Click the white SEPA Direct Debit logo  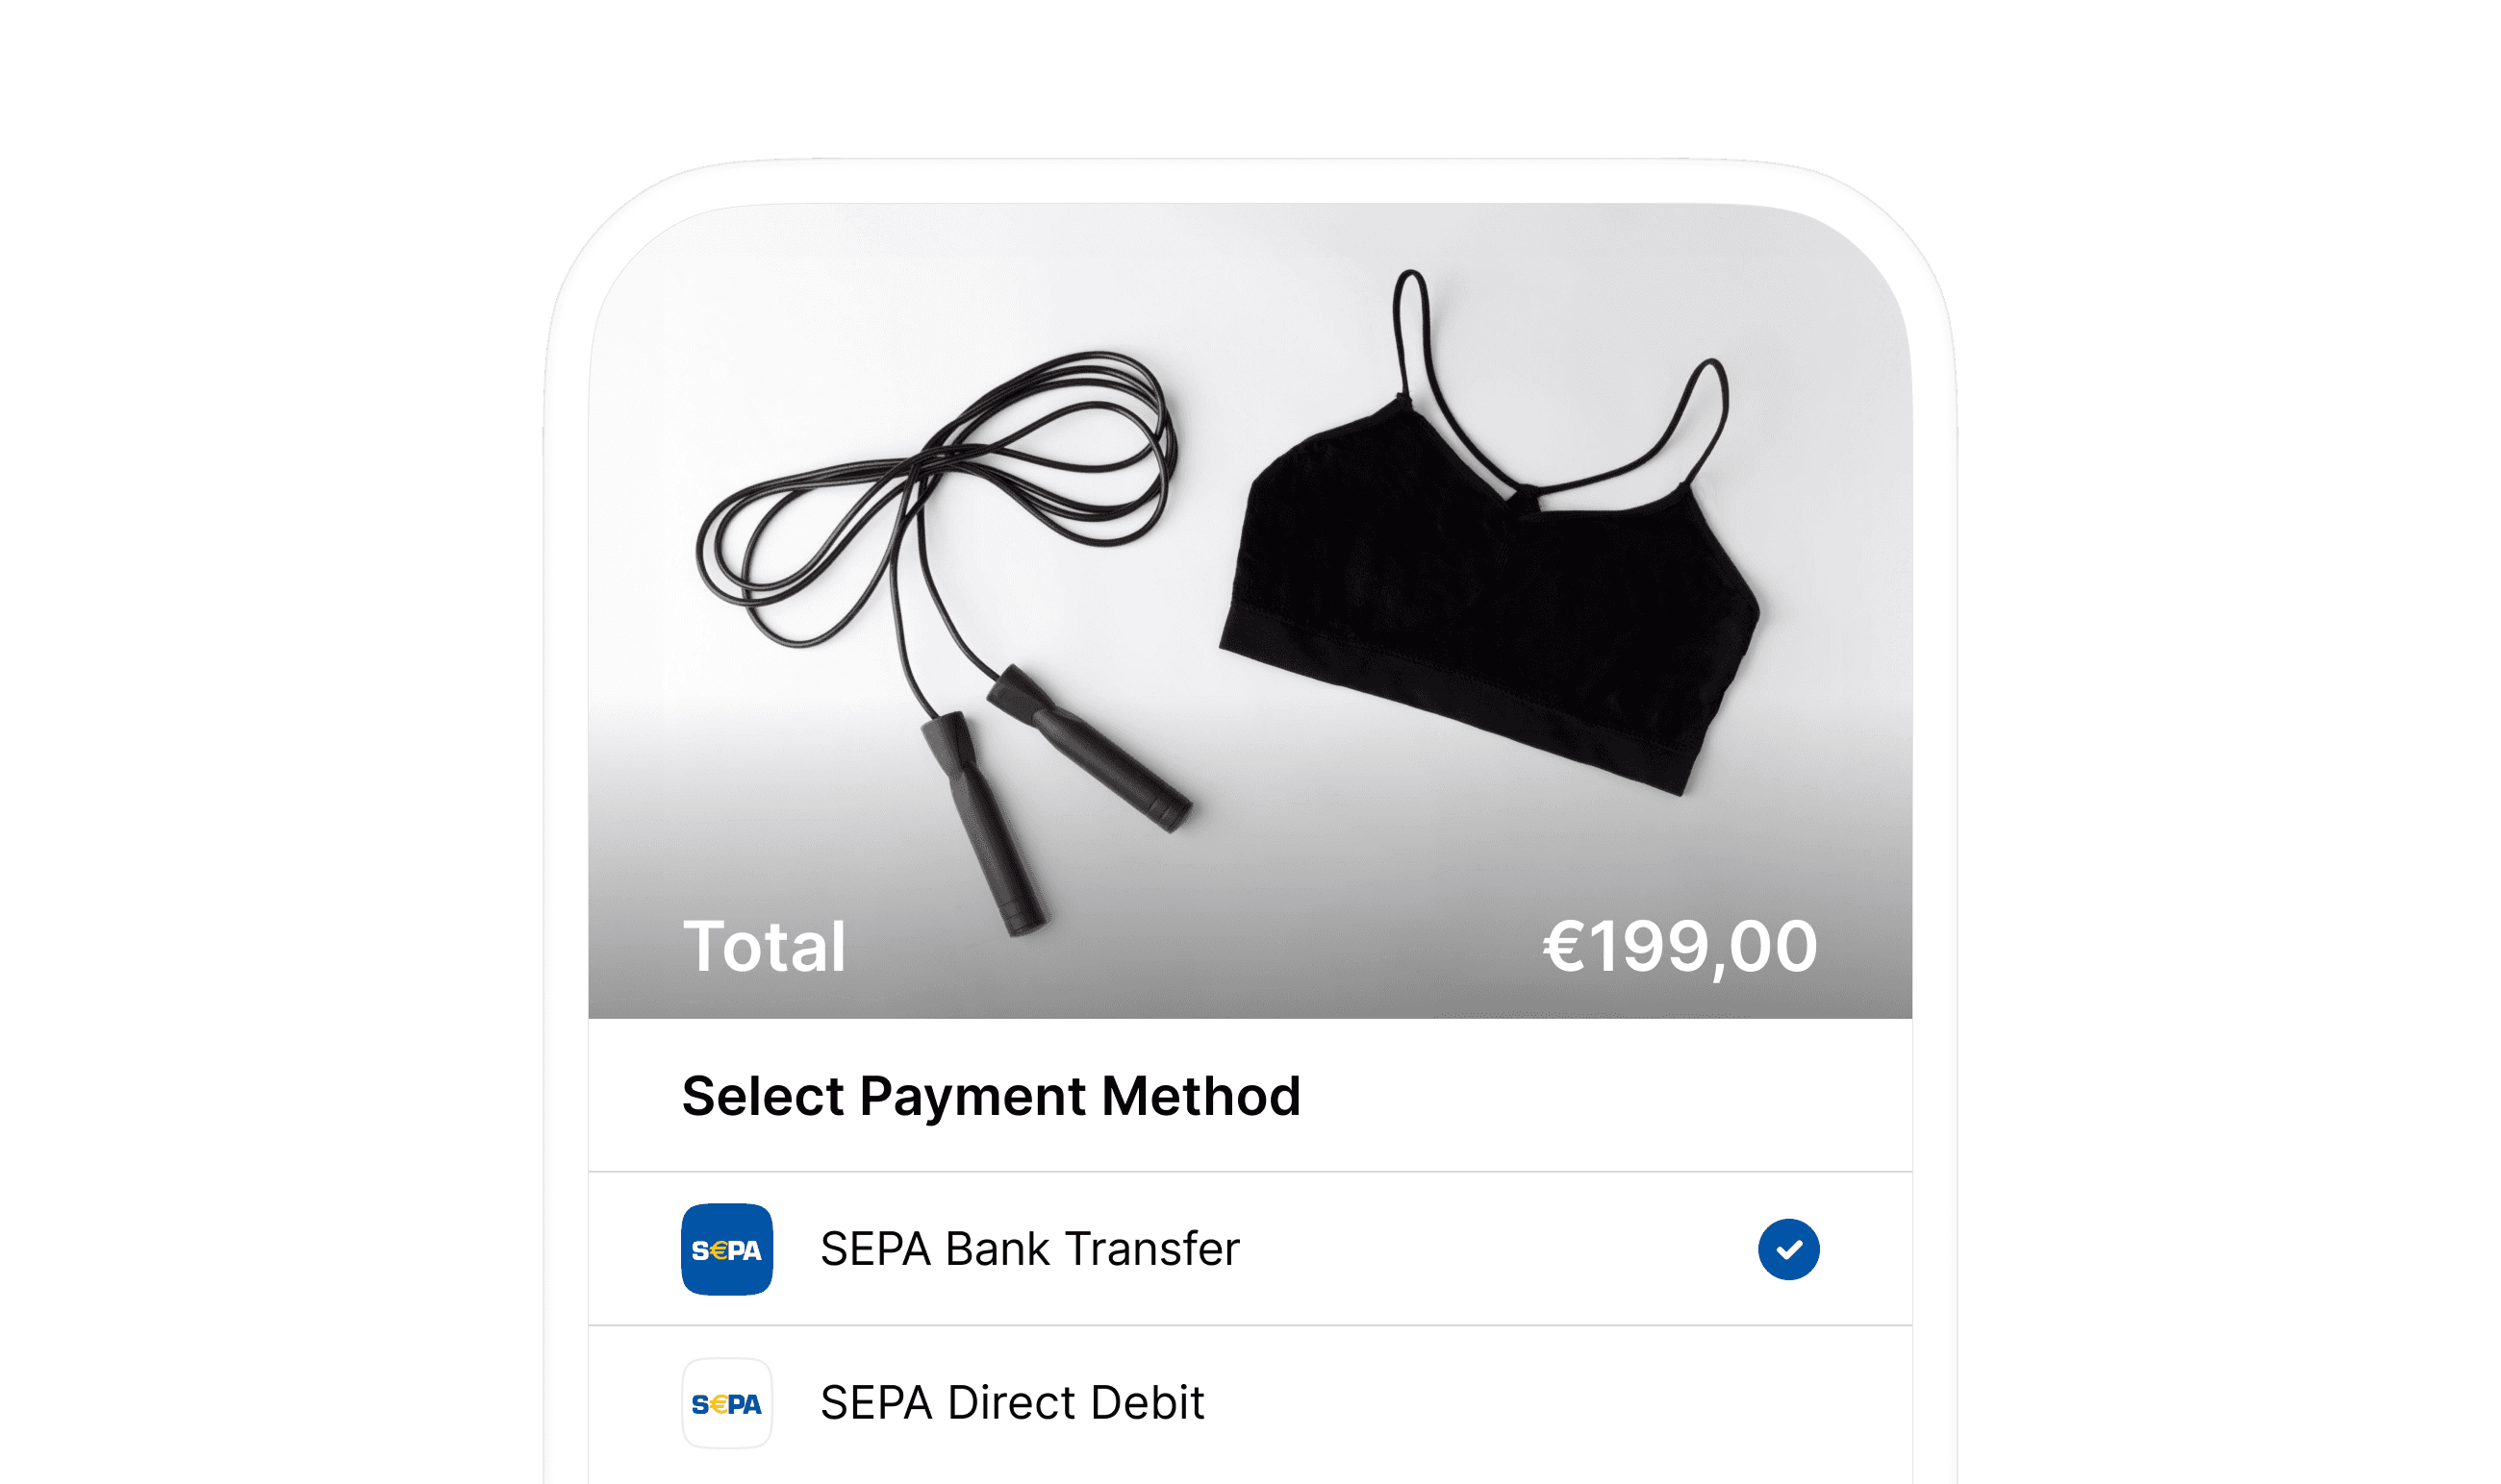(726, 1403)
